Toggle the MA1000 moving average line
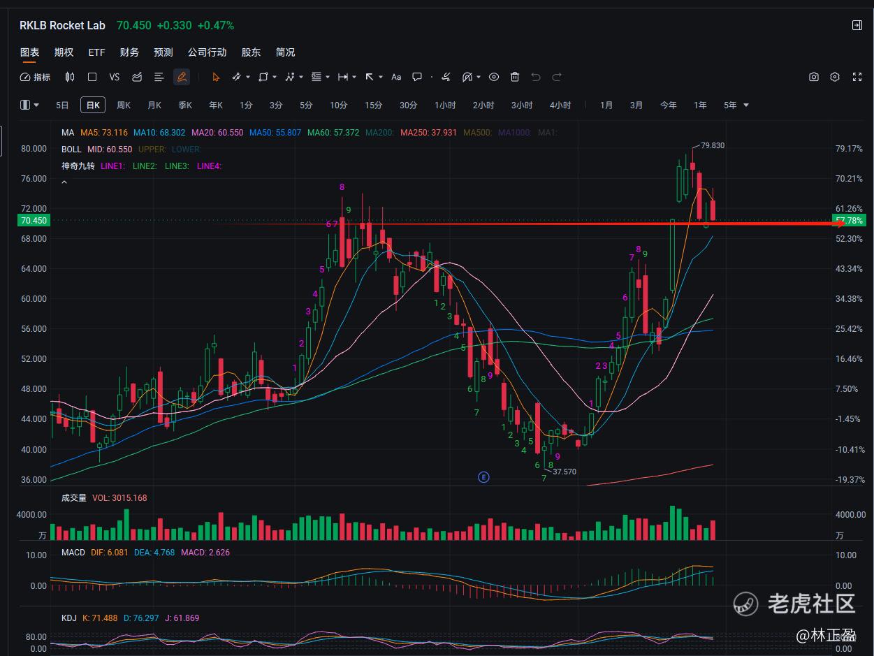This screenshot has width=874, height=656. click(516, 132)
